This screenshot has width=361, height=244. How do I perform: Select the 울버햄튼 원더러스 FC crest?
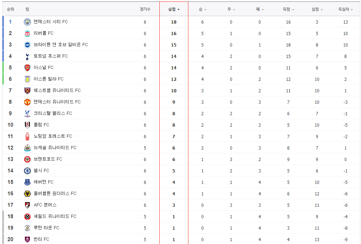pos(28,194)
